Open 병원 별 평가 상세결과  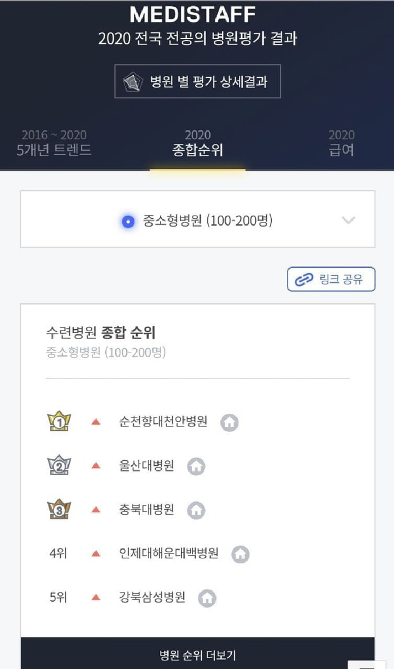(x=198, y=81)
